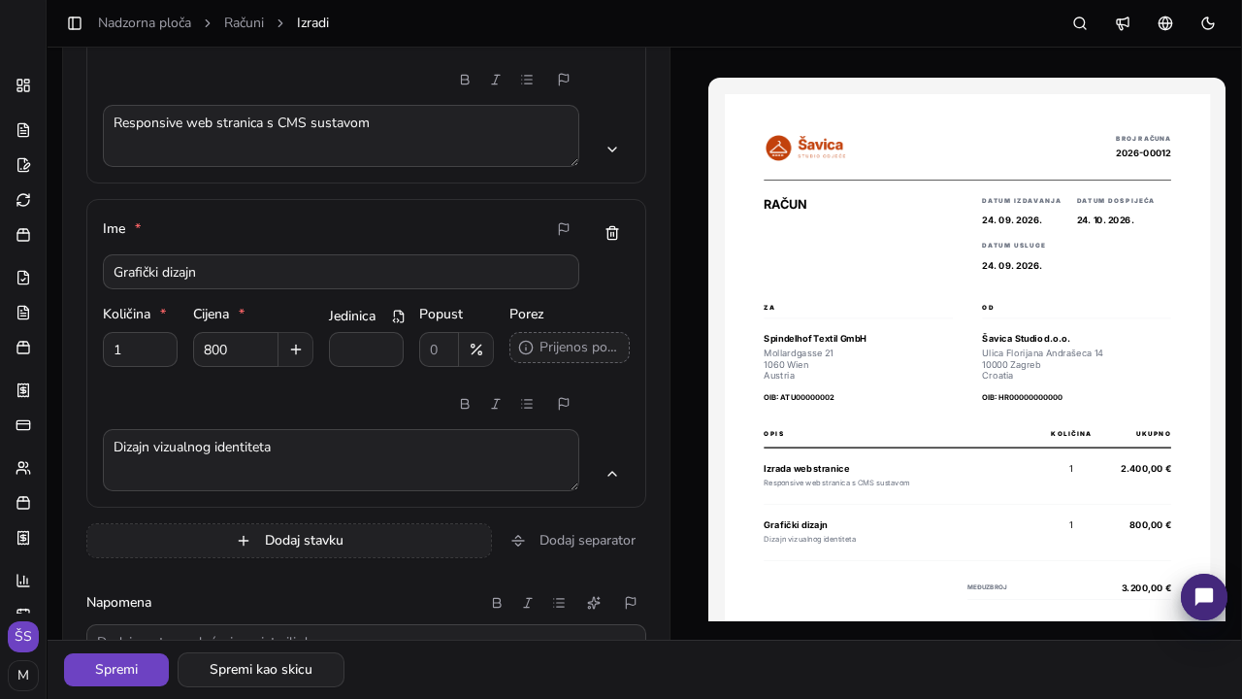Open the file-with-checkmark icon in sidebar
Image resolution: width=1242 pixels, height=699 pixels.
(x=23, y=278)
